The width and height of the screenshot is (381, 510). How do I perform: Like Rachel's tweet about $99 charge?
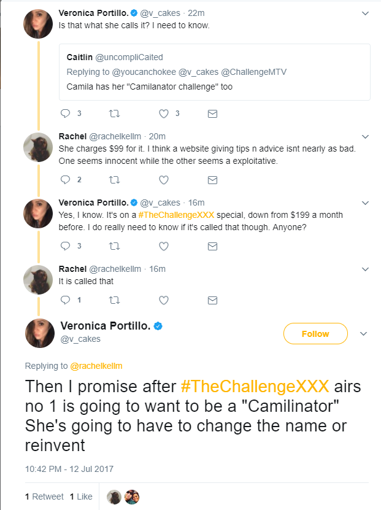[164, 180]
